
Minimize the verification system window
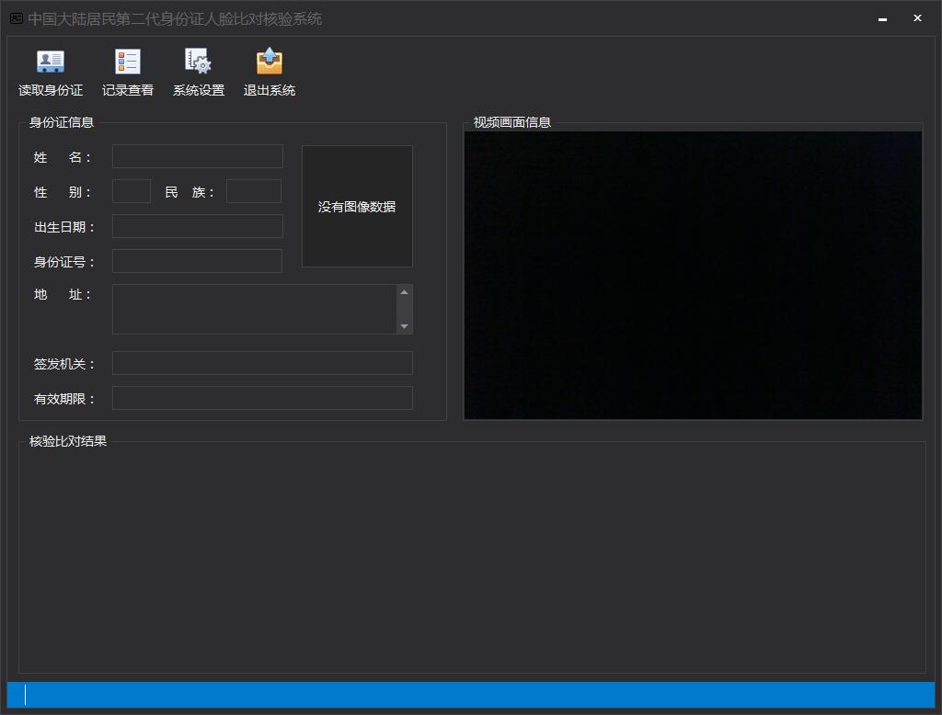(x=882, y=18)
